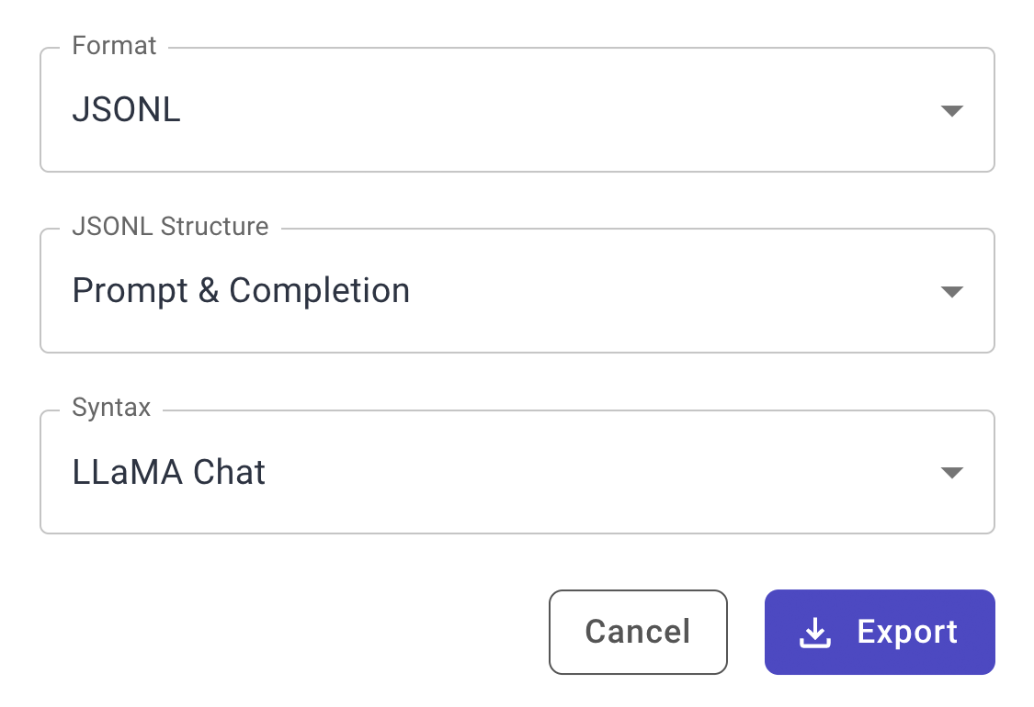The width and height of the screenshot is (1034, 707).
Task: Click the download icon on Export button
Action: [x=814, y=632]
